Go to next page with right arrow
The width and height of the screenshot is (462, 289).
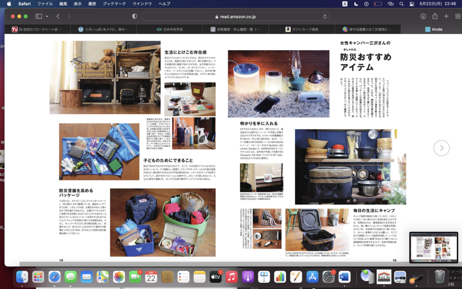pos(441,148)
